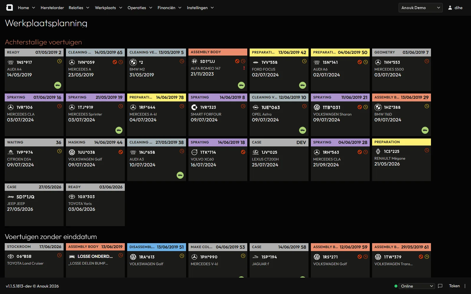The image size is (471, 294).
Task: Open the Anouk Demo dropdown
Action: tap(421, 8)
